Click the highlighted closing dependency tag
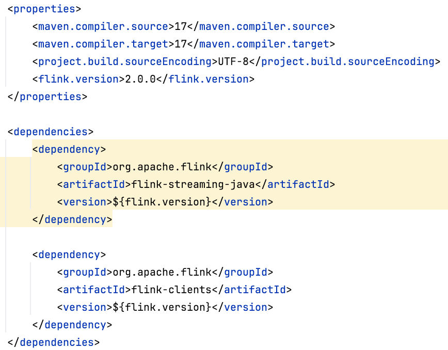This screenshot has width=448, height=350. 72,219
